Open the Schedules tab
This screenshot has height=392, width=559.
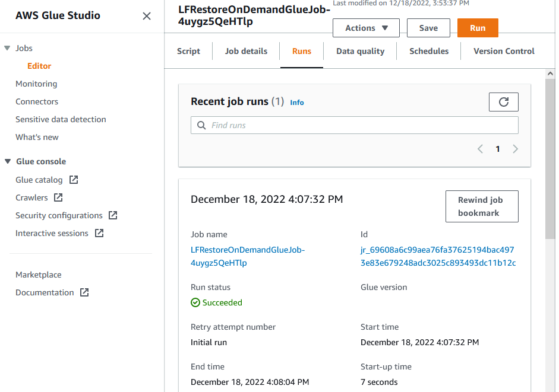[x=429, y=51]
